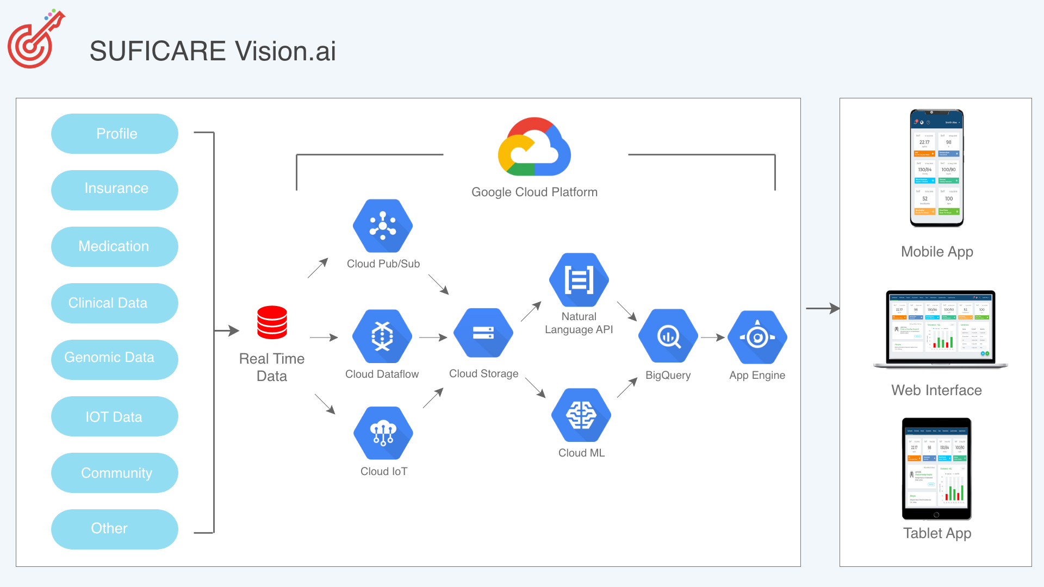Select the App Engine hexagon icon

757,337
